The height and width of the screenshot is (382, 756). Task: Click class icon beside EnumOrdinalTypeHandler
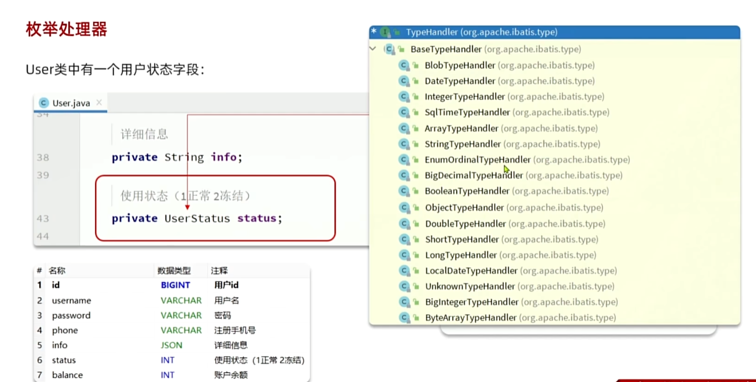(x=404, y=160)
